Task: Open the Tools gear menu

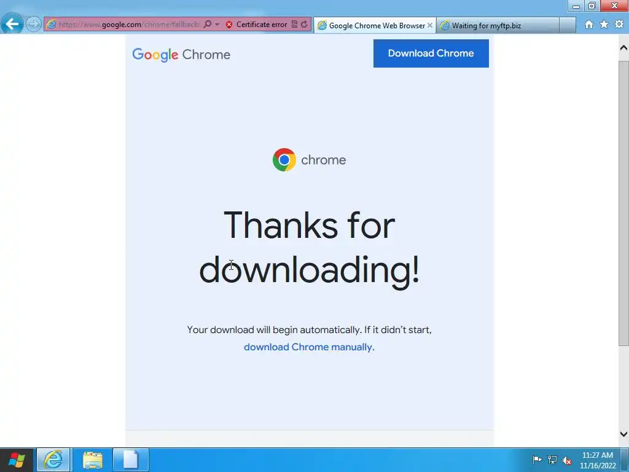Action: pos(619,25)
